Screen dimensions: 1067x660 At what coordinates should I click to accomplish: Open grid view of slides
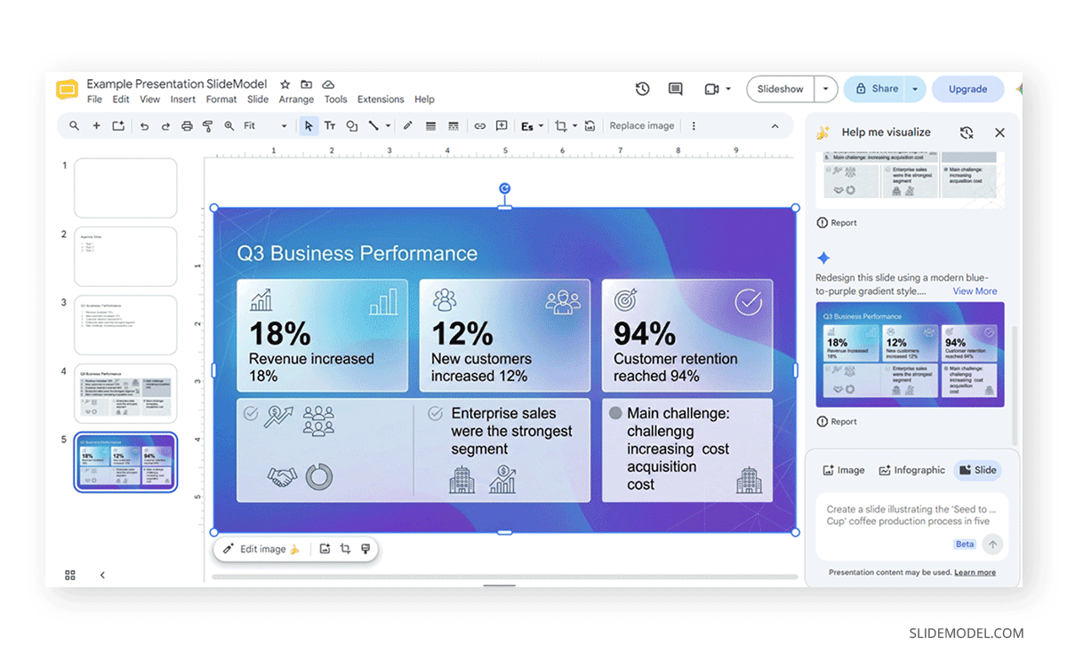pos(70,576)
